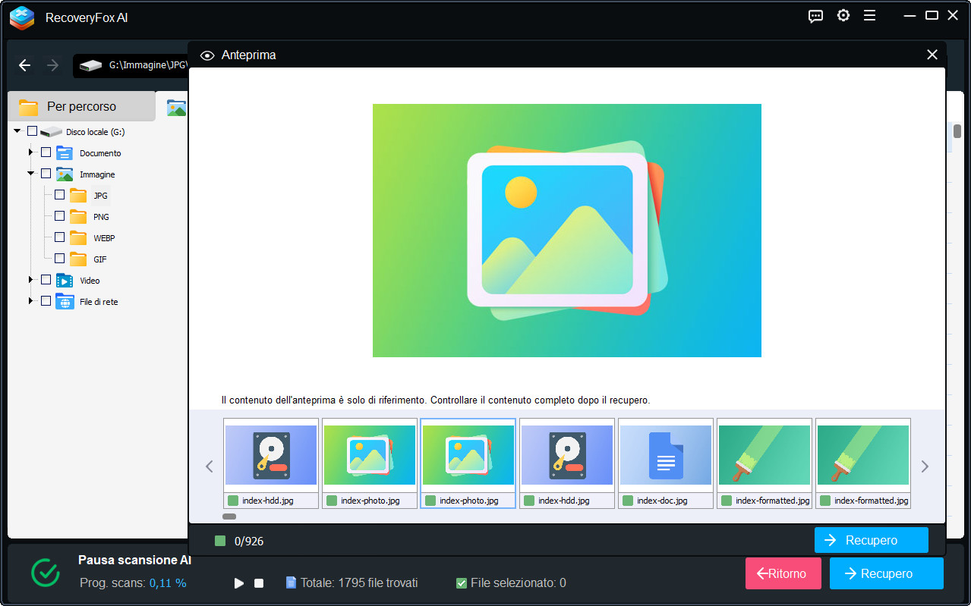
Task: Click the thumbnail strip horizontal scrollbar
Action: tap(229, 517)
